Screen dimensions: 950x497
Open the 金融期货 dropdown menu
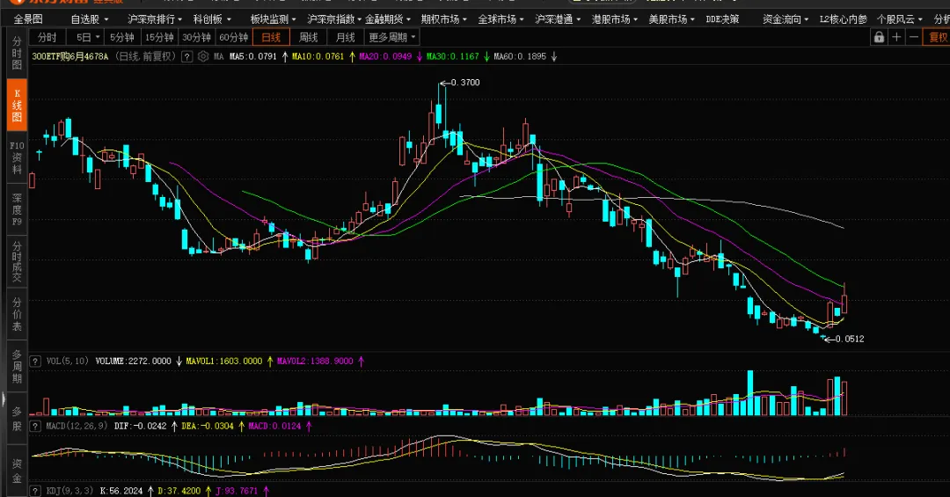click(388, 19)
